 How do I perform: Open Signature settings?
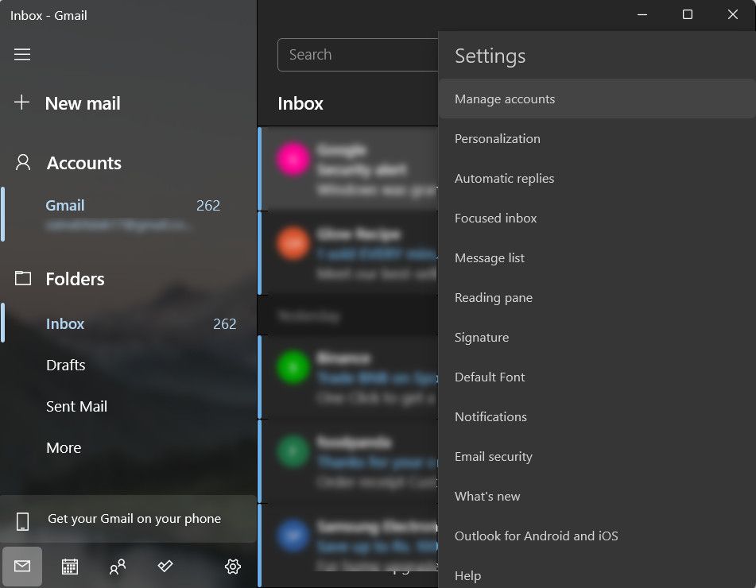tap(597, 338)
